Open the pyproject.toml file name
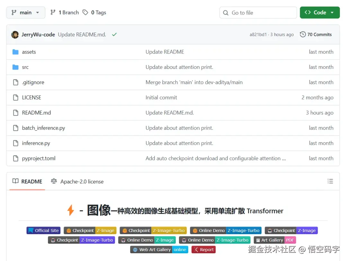The image size is (347, 261). tap(39, 158)
